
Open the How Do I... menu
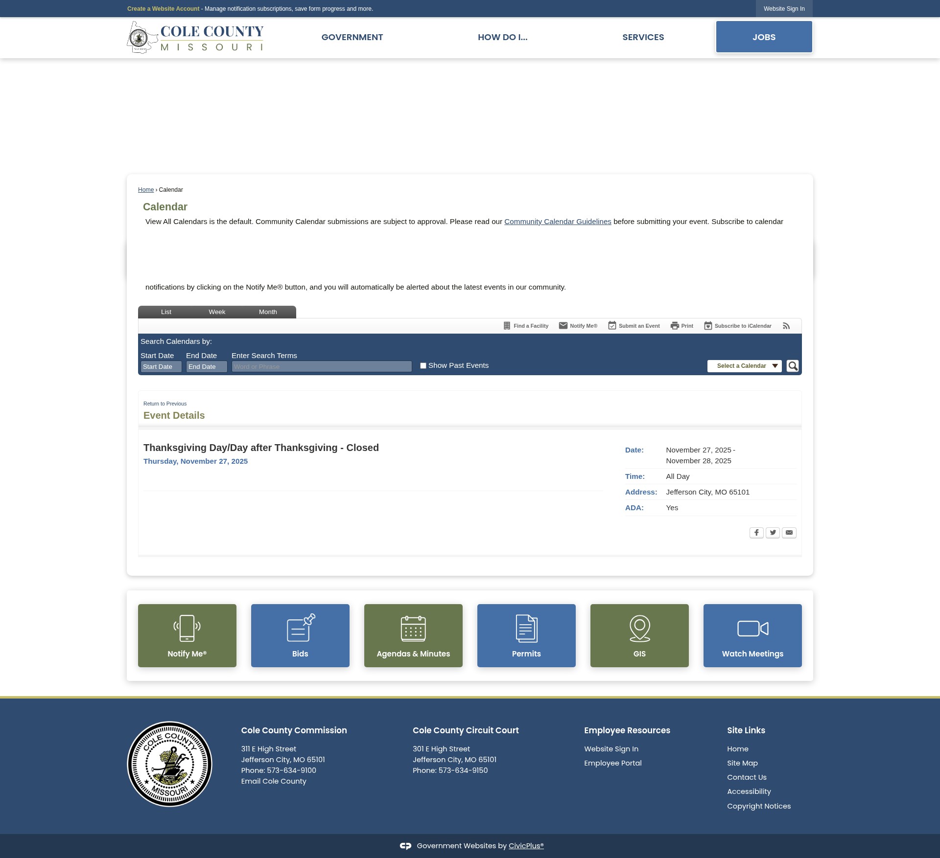click(502, 37)
